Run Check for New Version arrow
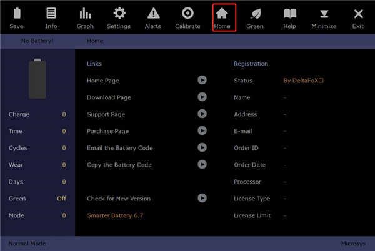The image size is (375, 251). tap(202, 198)
